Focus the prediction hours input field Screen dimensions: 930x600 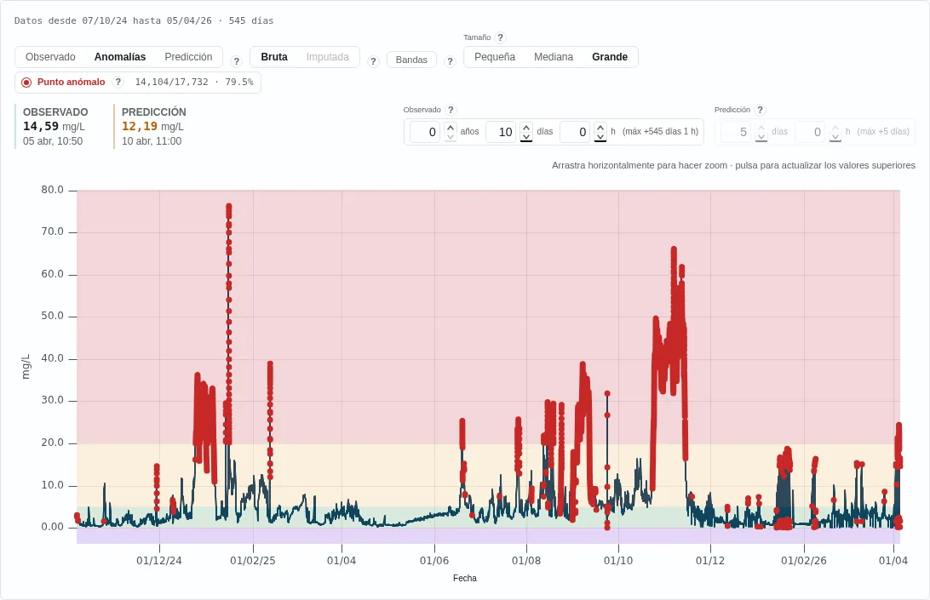point(810,132)
